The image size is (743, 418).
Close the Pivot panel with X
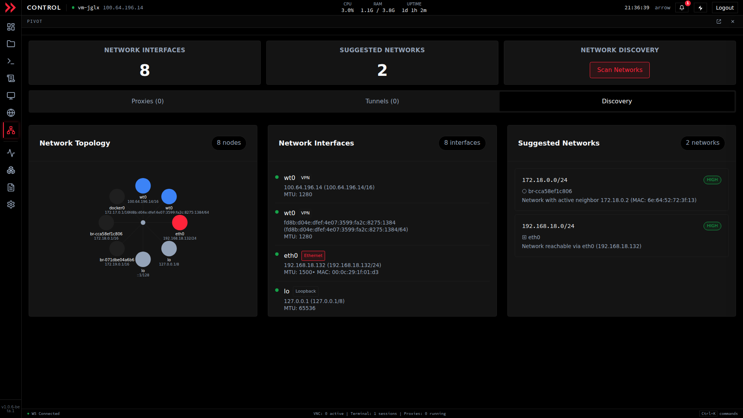(733, 22)
